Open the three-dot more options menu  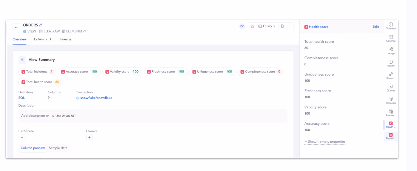pyautogui.click(x=290, y=26)
